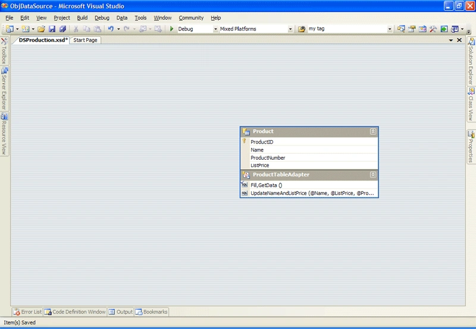Show the Class View side tab
This screenshot has height=329, width=476.
[x=471, y=104]
